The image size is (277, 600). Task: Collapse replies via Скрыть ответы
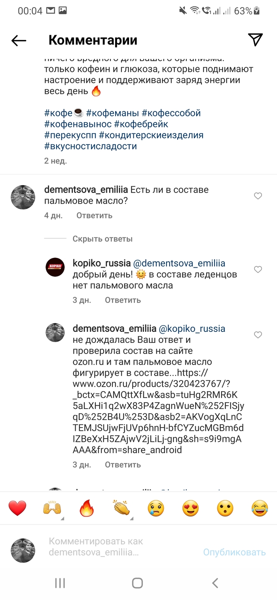(102, 239)
